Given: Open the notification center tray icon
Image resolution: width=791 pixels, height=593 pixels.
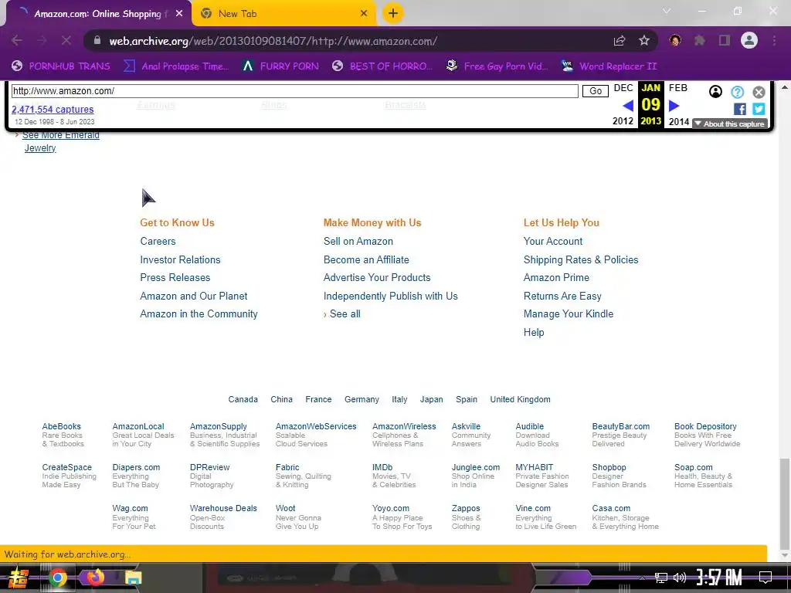Looking at the screenshot, I should coord(766,577).
